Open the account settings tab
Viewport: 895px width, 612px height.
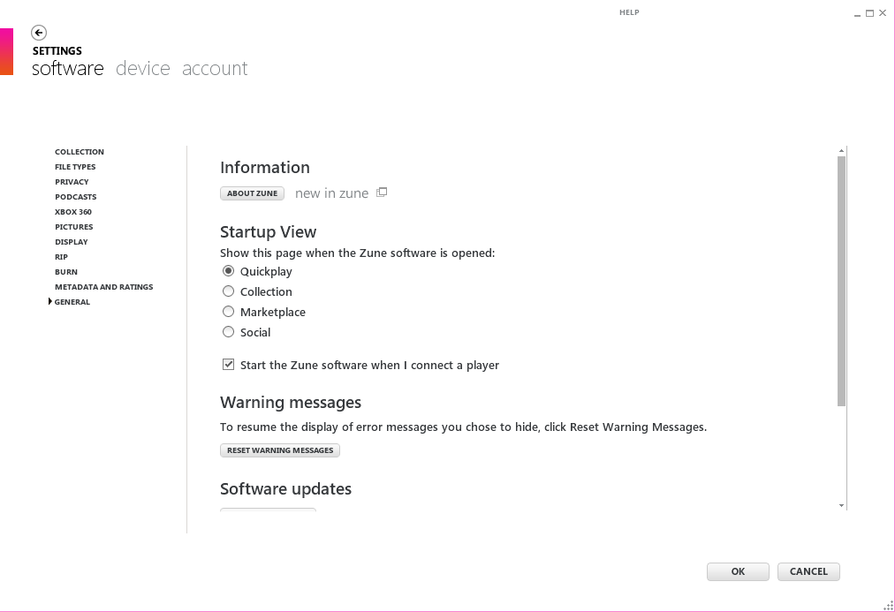click(215, 69)
